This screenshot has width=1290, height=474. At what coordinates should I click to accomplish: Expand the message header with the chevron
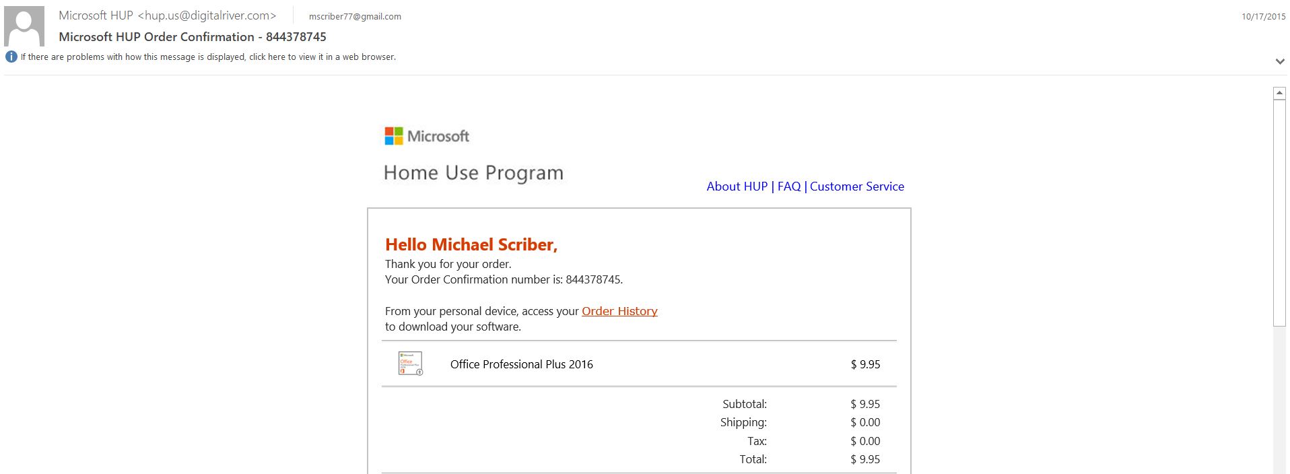tap(1279, 61)
